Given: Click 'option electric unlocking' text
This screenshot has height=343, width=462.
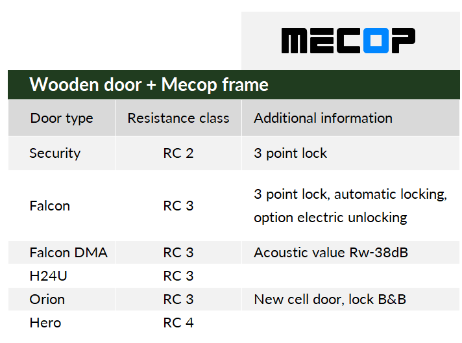Looking at the screenshot, I should coord(330,218).
